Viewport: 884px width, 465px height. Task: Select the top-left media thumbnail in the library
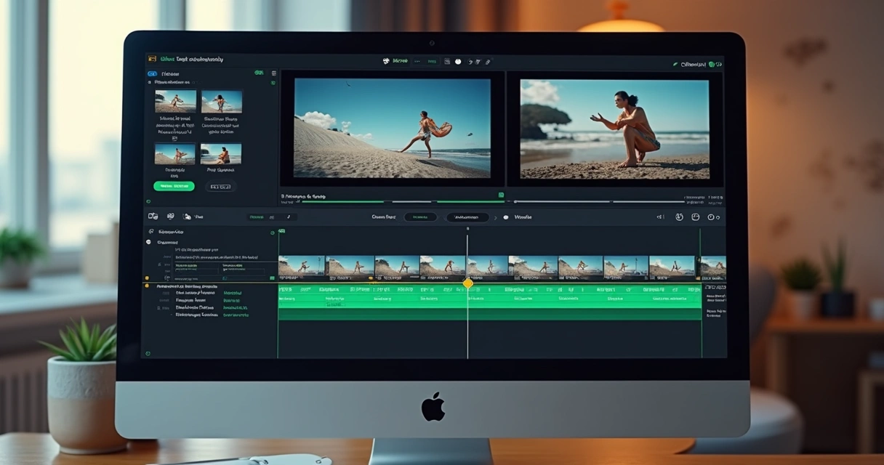click(175, 101)
